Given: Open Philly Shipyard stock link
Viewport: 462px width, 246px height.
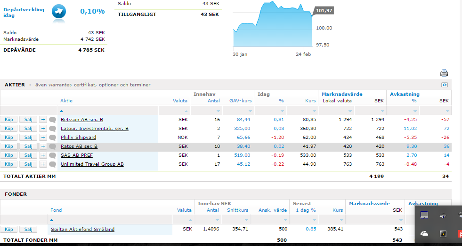Looking at the screenshot, I should coord(78,138).
